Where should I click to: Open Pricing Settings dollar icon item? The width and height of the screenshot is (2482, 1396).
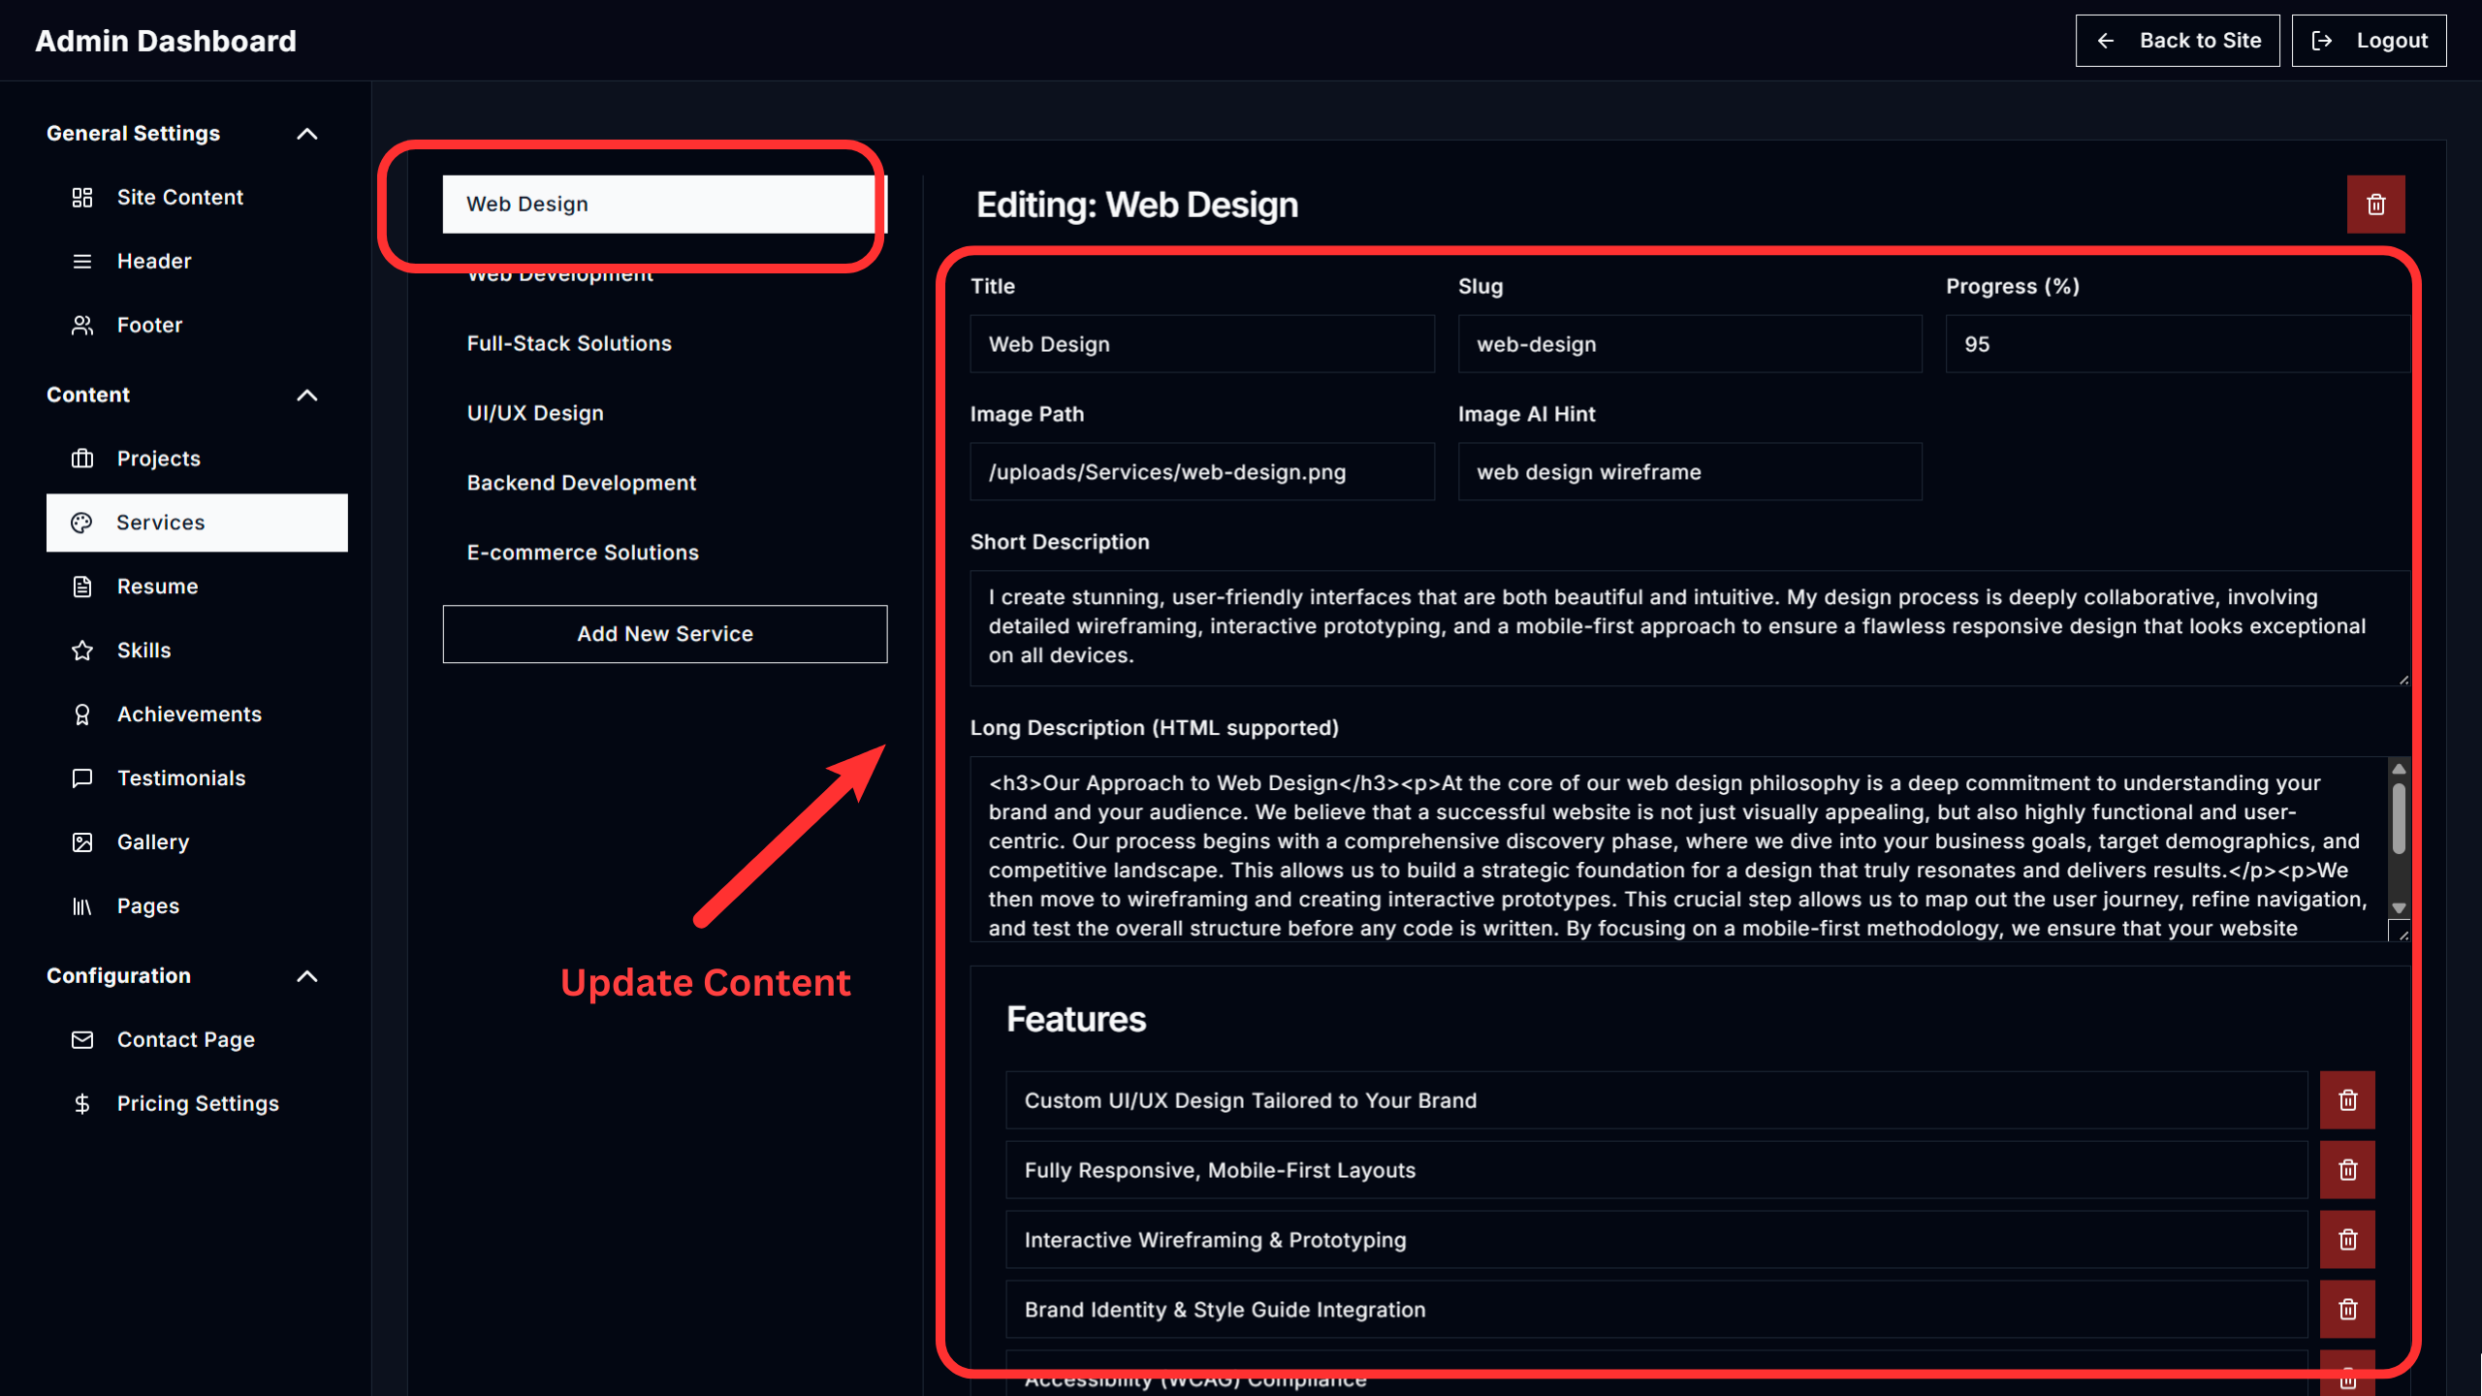click(x=197, y=1103)
